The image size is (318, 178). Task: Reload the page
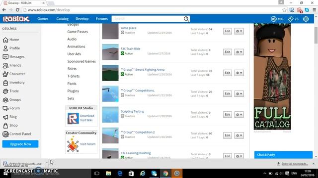pyautogui.click(x=17, y=10)
